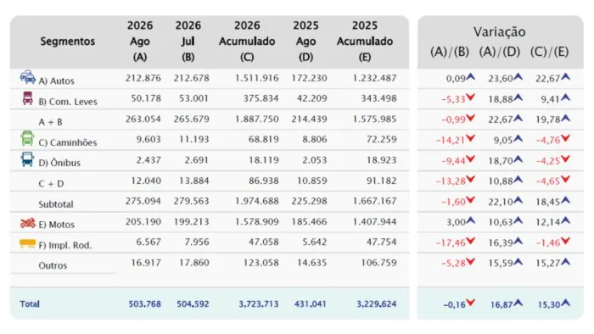
Task: Click the blue bus icon beside Ônibus
Action: 27,159
